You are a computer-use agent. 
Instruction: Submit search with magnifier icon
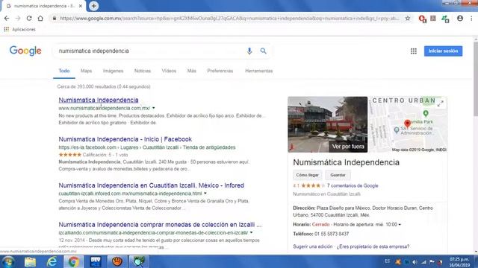pyautogui.click(x=264, y=51)
